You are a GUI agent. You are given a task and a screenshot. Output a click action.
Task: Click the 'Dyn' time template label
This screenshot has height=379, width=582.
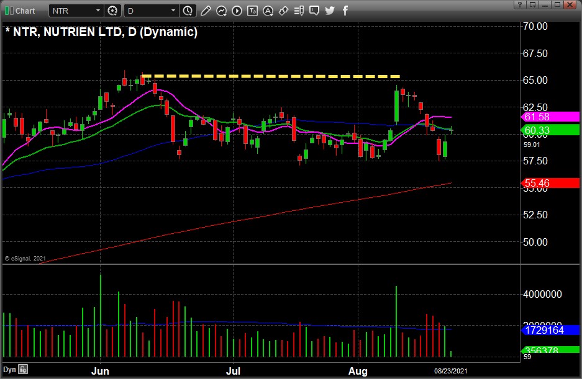pyautogui.click(x=10, y=369)
